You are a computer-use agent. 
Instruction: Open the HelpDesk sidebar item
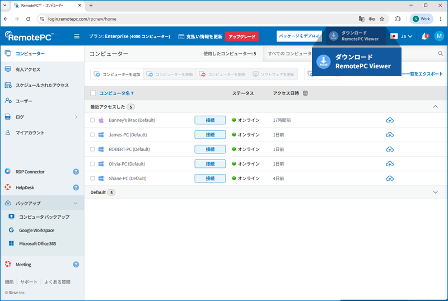[x=25, y=187]
